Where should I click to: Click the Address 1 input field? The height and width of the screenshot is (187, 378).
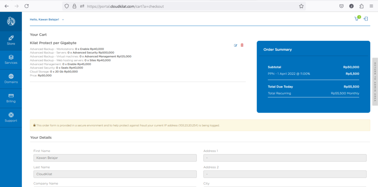[x=285, y=158]
